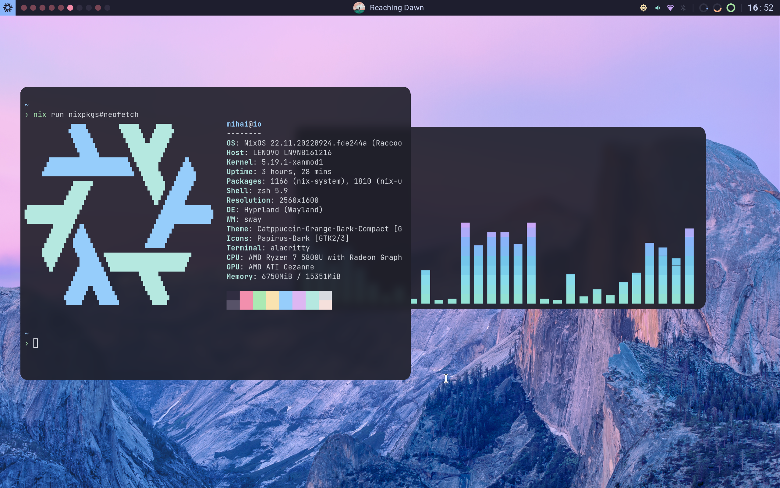Click the Shell: zsh 5.9 line

[x=257, y=190]
